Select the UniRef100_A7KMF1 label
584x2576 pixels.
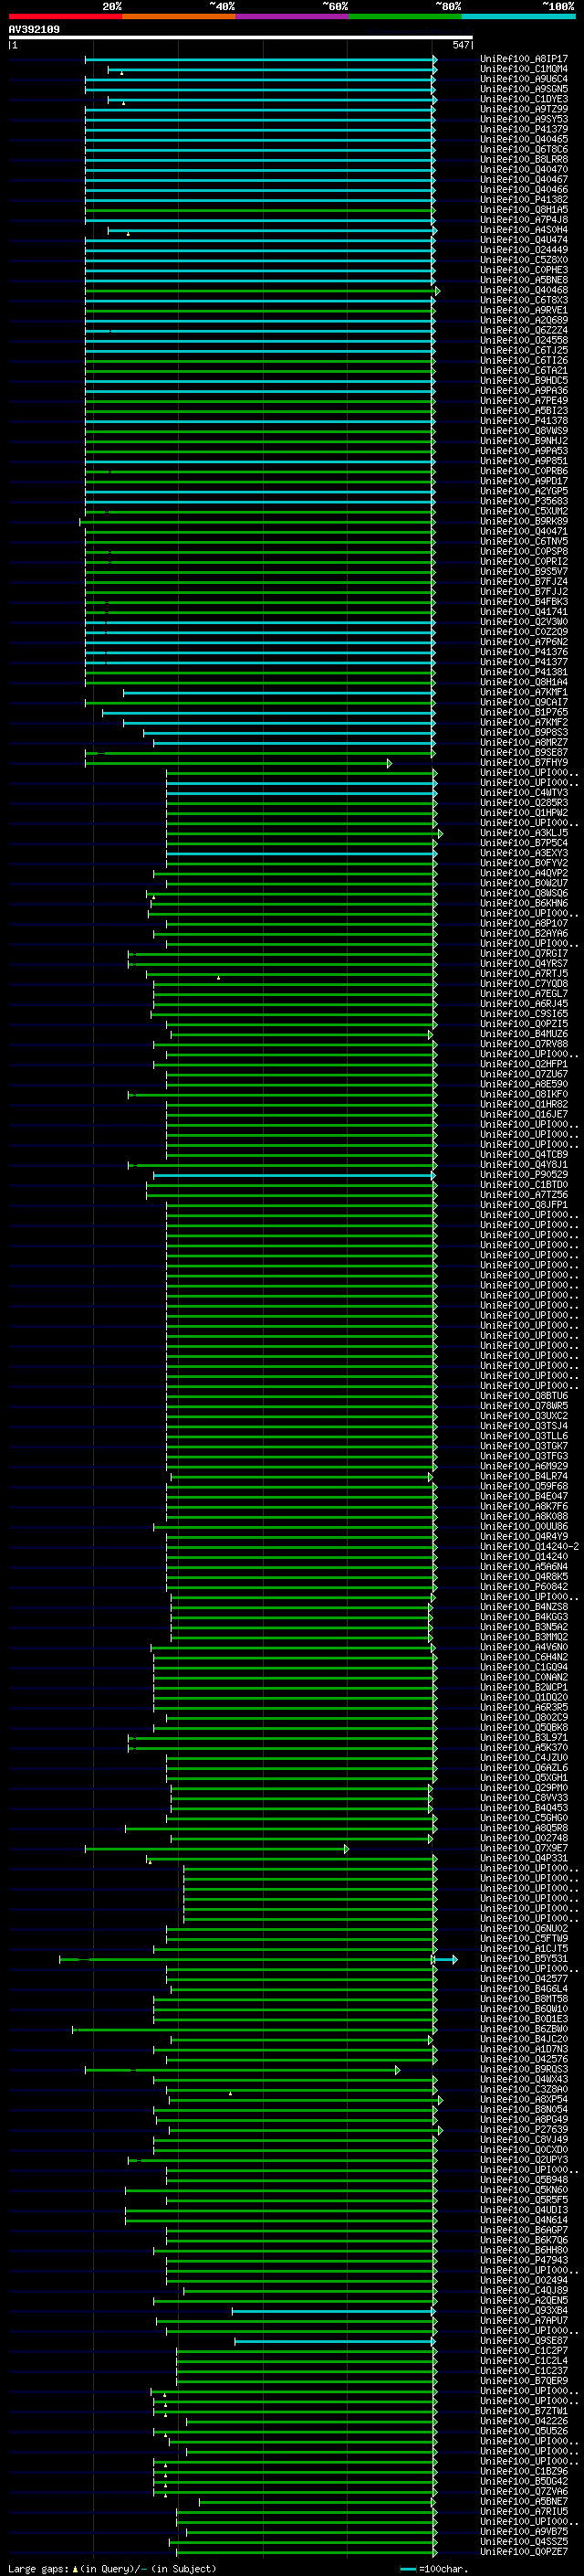tap(524, 692)
